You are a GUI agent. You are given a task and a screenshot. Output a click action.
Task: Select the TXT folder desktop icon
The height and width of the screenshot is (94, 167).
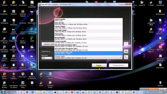[x=160, y=21]
